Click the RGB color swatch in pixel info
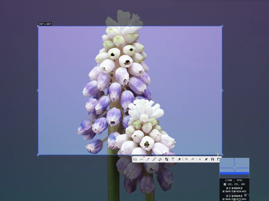Image resolution: width=269 pixels, height=201 pixels. pyautogui.click(x=225, y=184)
